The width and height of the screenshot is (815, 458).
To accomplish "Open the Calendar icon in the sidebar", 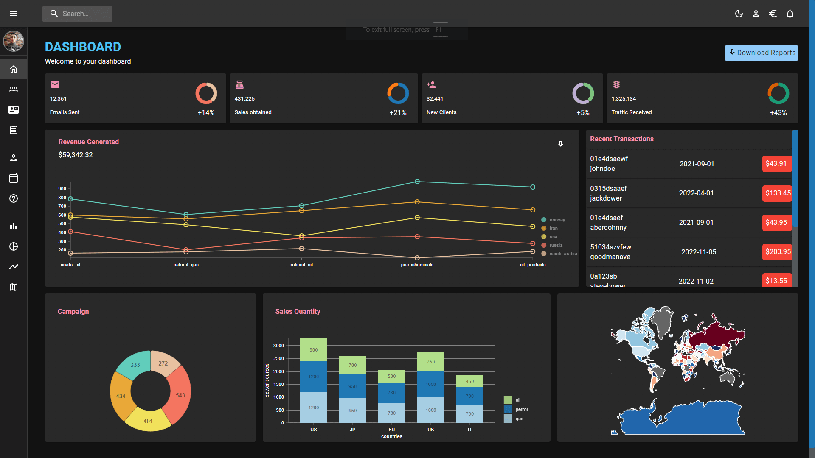I will point(14,178).
